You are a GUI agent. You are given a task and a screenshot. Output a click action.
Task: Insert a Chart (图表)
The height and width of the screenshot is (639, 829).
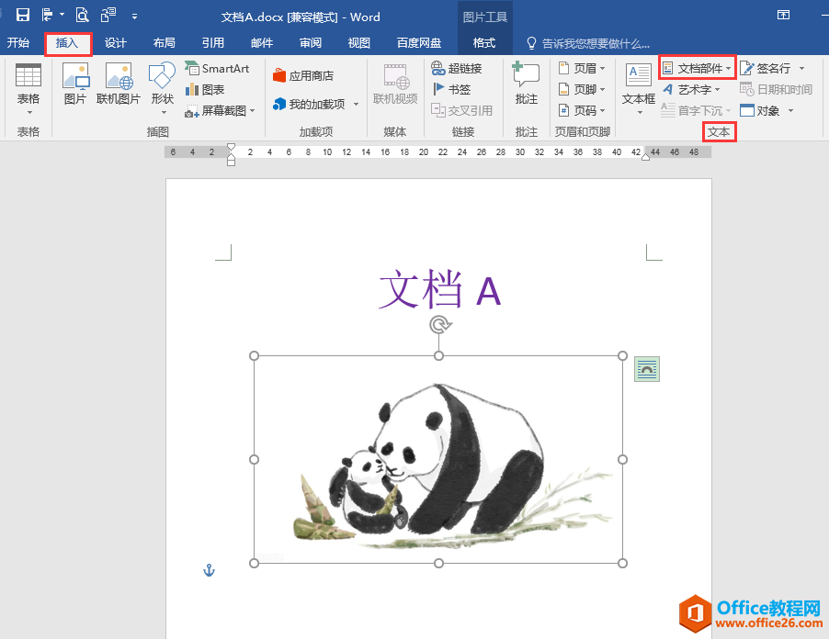click(x=205, y=90)
